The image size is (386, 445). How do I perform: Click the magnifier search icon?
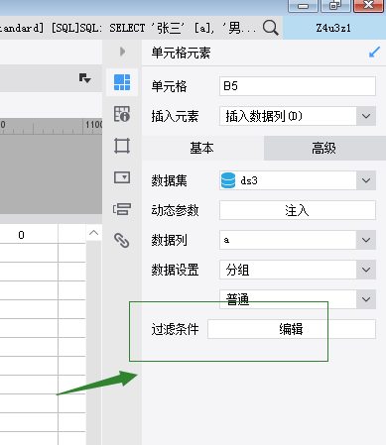pyautogui.click(x=271, y=28)
